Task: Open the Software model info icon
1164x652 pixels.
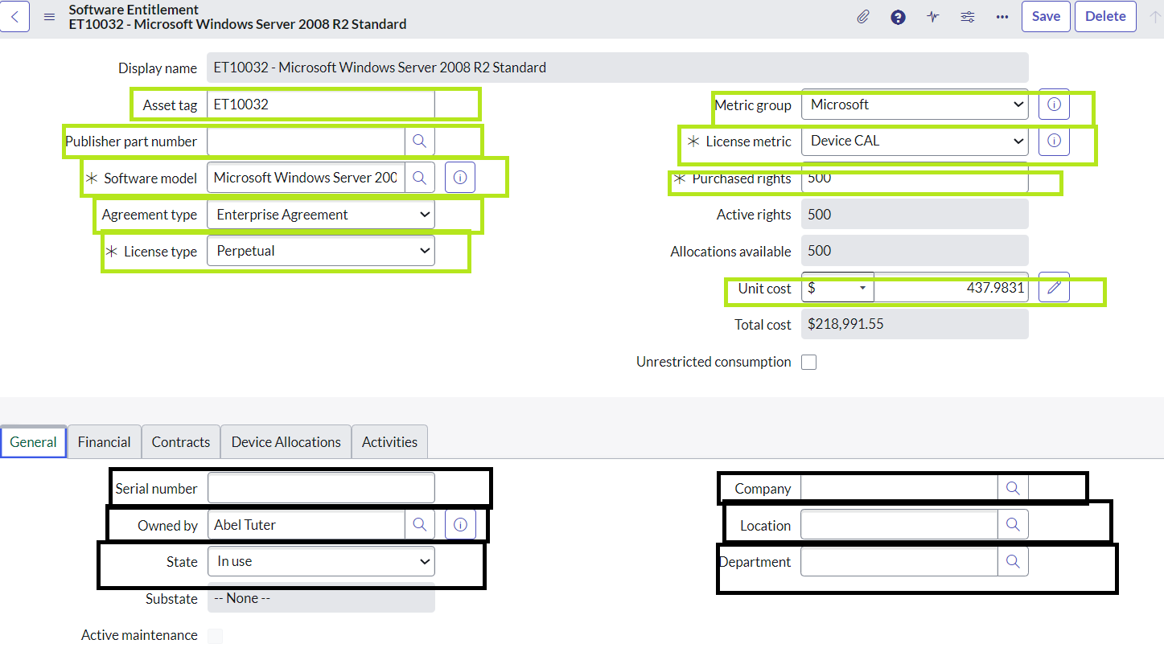Action: point(459,177)
